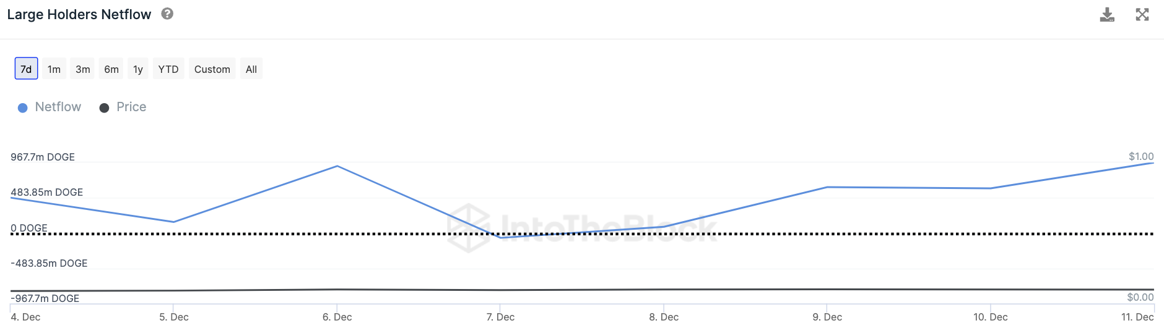Open the Custom date range
1164x331 pixels.
[212, 69]
